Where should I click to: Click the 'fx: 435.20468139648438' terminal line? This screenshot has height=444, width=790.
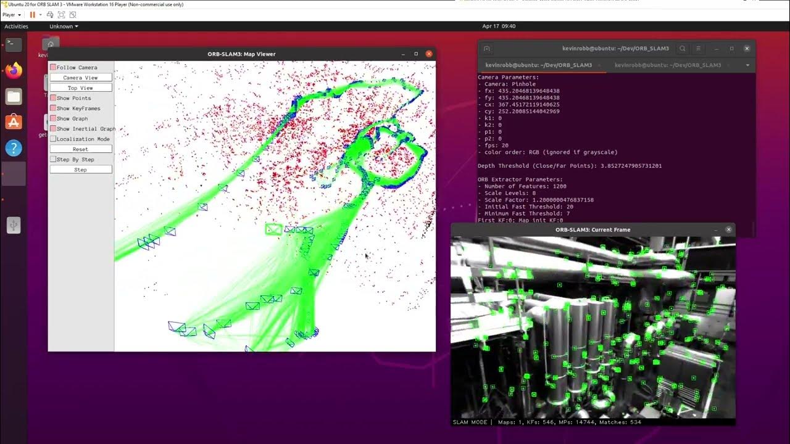pos(518,91)
